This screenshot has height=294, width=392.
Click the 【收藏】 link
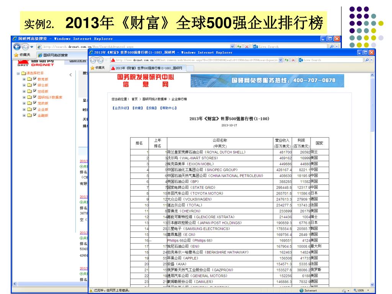click(x=137, y=108)
